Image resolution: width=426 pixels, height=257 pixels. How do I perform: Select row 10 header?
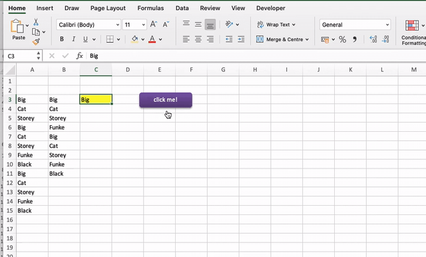[10, 164]
